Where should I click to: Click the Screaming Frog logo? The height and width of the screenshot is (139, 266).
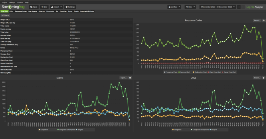[x=13, y=7]
